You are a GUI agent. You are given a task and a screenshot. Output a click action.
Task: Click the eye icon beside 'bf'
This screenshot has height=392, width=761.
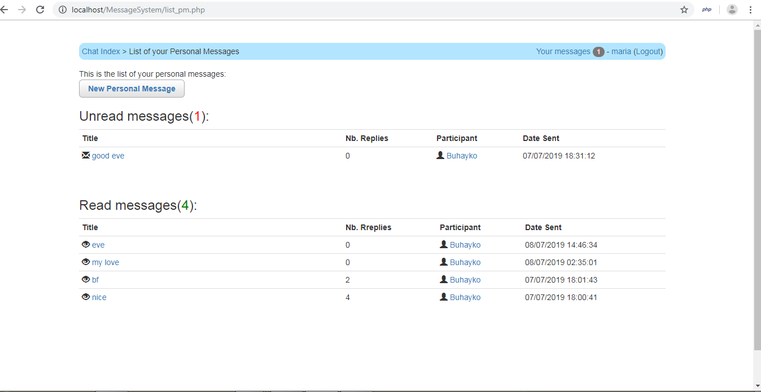85,279
